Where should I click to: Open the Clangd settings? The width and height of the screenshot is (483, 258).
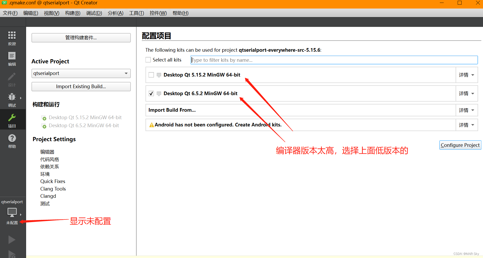tap(48, 196)
